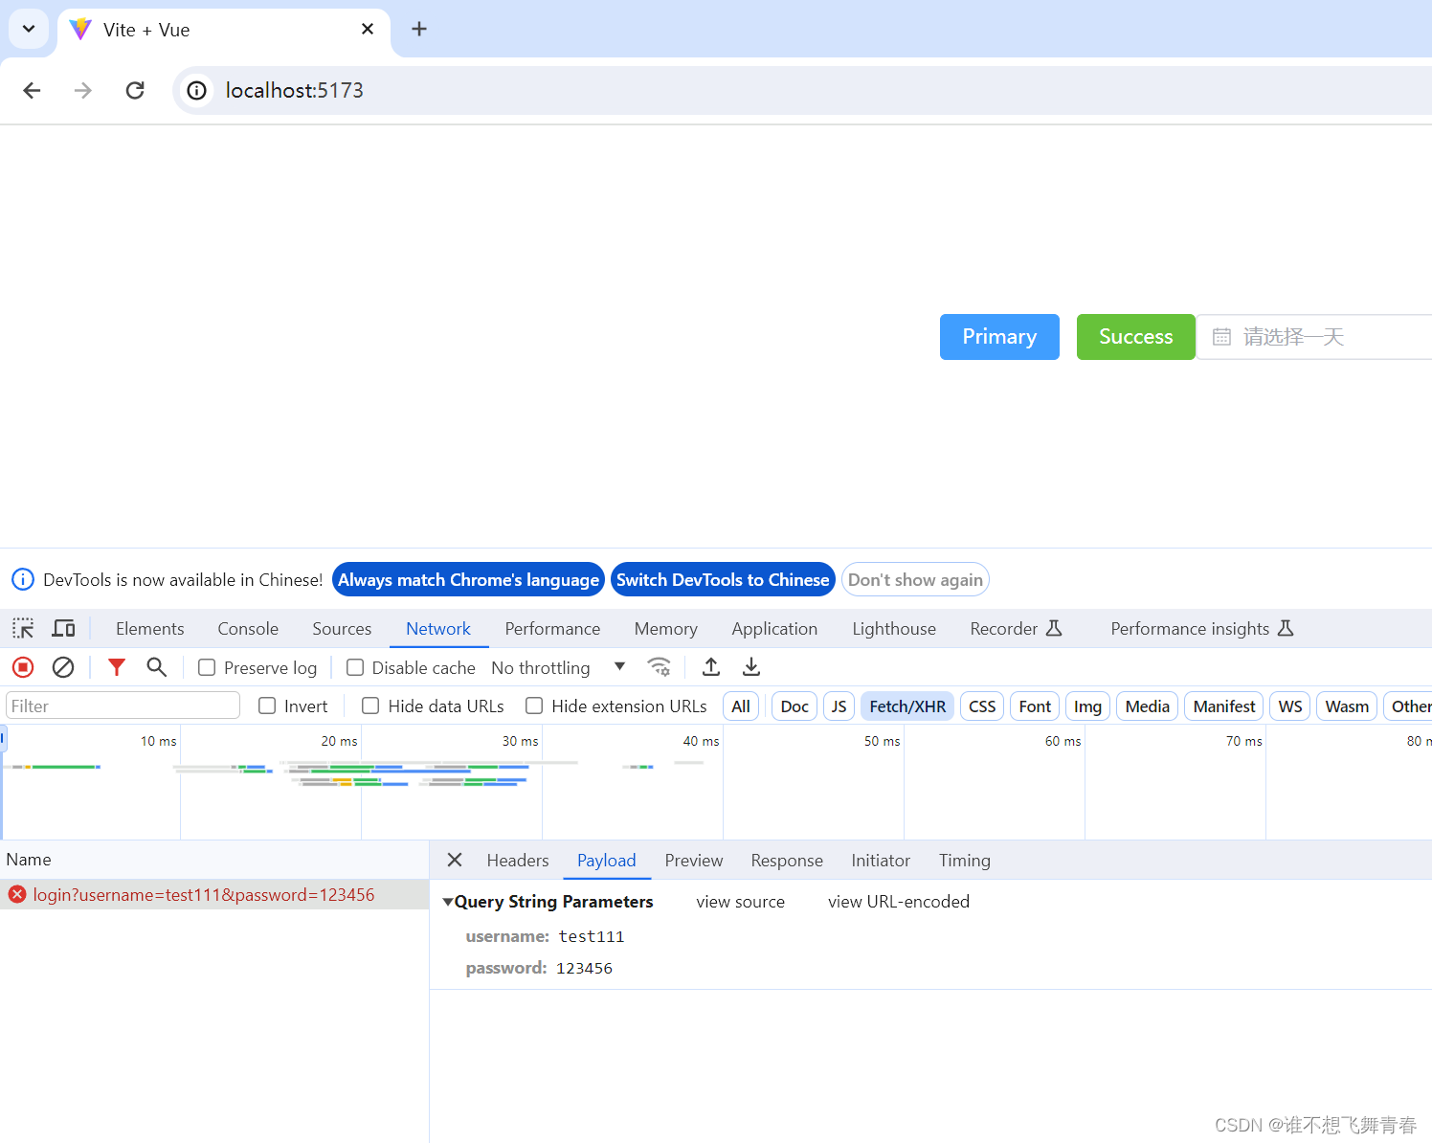Import HAR file upload icon

click(711, 667)
